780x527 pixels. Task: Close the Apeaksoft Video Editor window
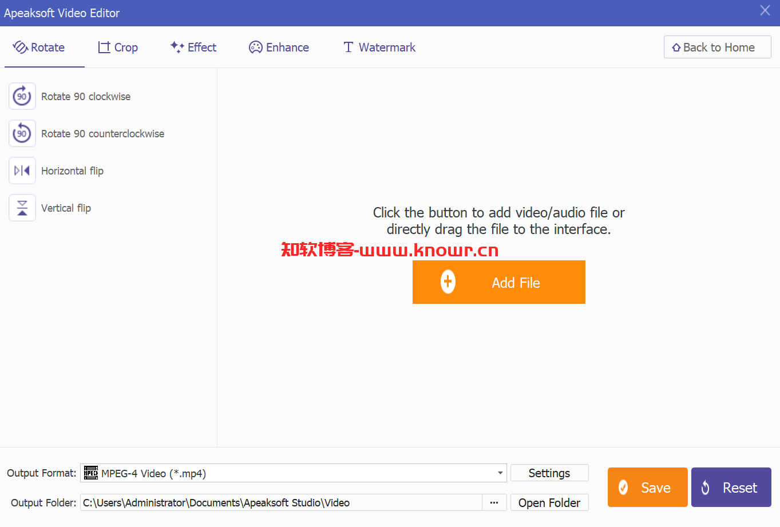pos(765,10)
